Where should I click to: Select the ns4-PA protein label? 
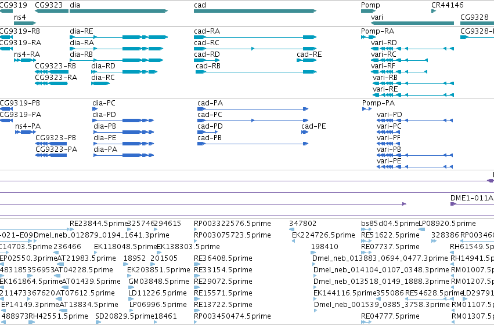[x=28, y=126]
